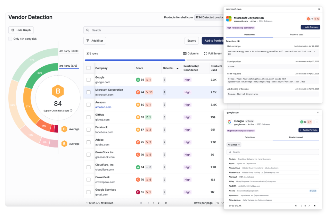Screen dimensions: 328x219
Task: Click the Google logo in the google.com panel
Action: pos(229,122)
